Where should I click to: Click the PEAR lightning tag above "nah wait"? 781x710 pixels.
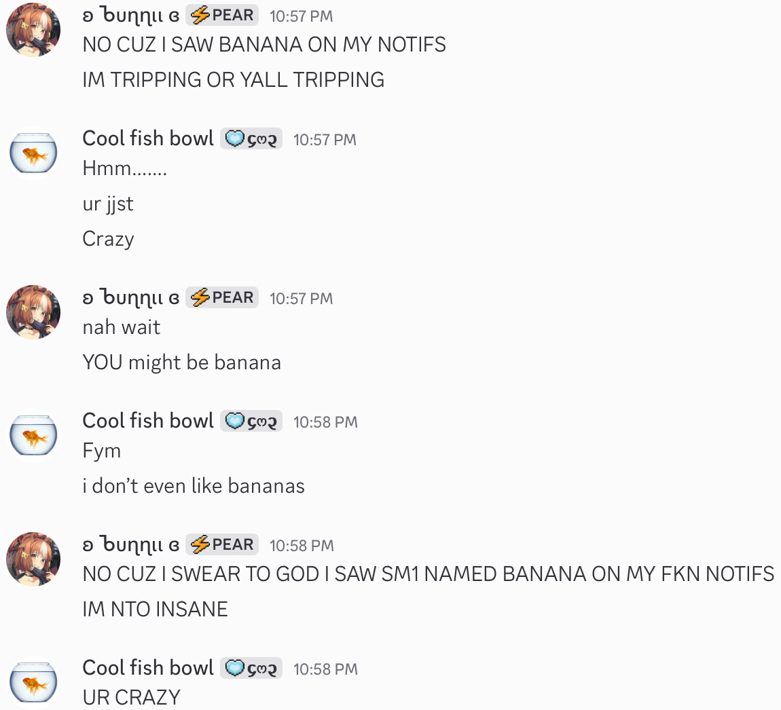pos(222,297)
